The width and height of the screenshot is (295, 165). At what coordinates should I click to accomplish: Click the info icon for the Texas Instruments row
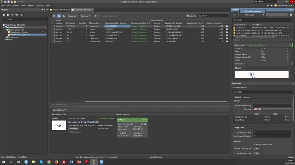[x=227, y=41]
